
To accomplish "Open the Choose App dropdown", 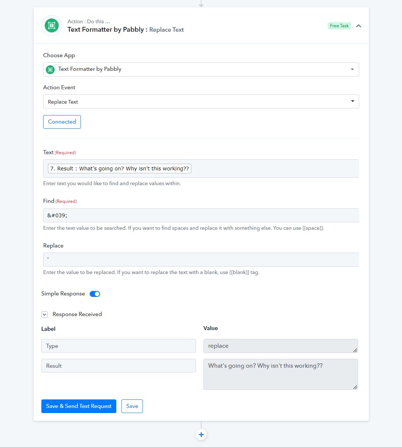I will click(x=201, y=69).
